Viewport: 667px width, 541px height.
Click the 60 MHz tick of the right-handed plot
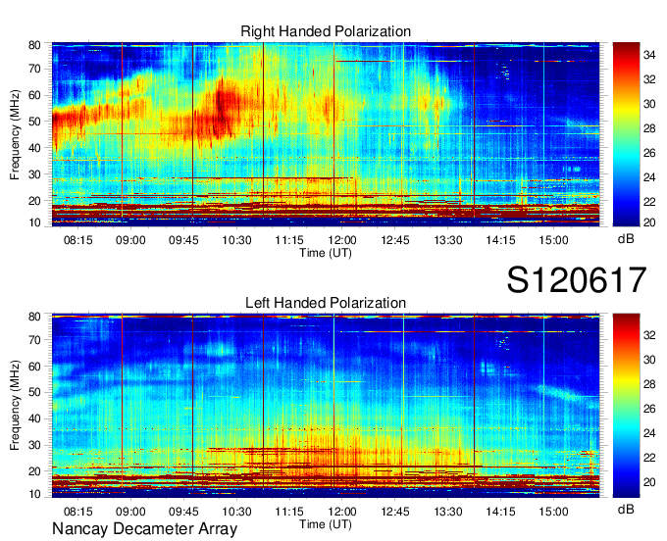[34, 95]
